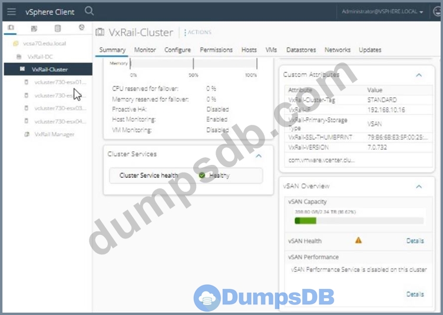The width and height of the screenshot is (443, 315).
Task: Select VxRail Manager in the inventory tree
Action: tap(54, 134)
